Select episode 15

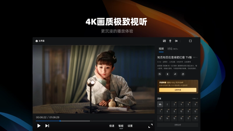tap(174, 118)
